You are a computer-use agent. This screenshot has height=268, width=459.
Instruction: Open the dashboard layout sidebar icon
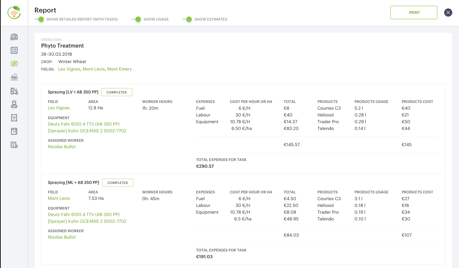(14, 50)
